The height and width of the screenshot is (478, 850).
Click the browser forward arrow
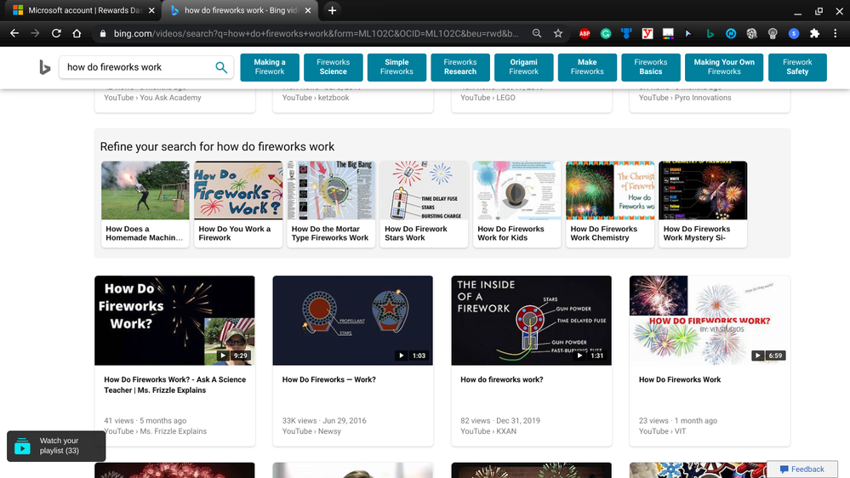click(35, 34)
